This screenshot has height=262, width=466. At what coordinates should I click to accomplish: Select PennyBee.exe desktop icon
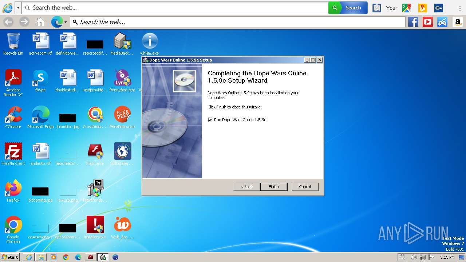pos(122,80)
